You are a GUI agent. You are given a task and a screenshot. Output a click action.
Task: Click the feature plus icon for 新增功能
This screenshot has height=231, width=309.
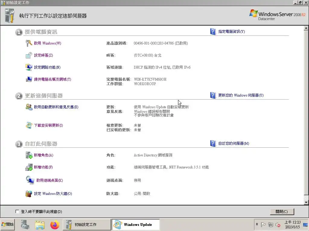29,167
